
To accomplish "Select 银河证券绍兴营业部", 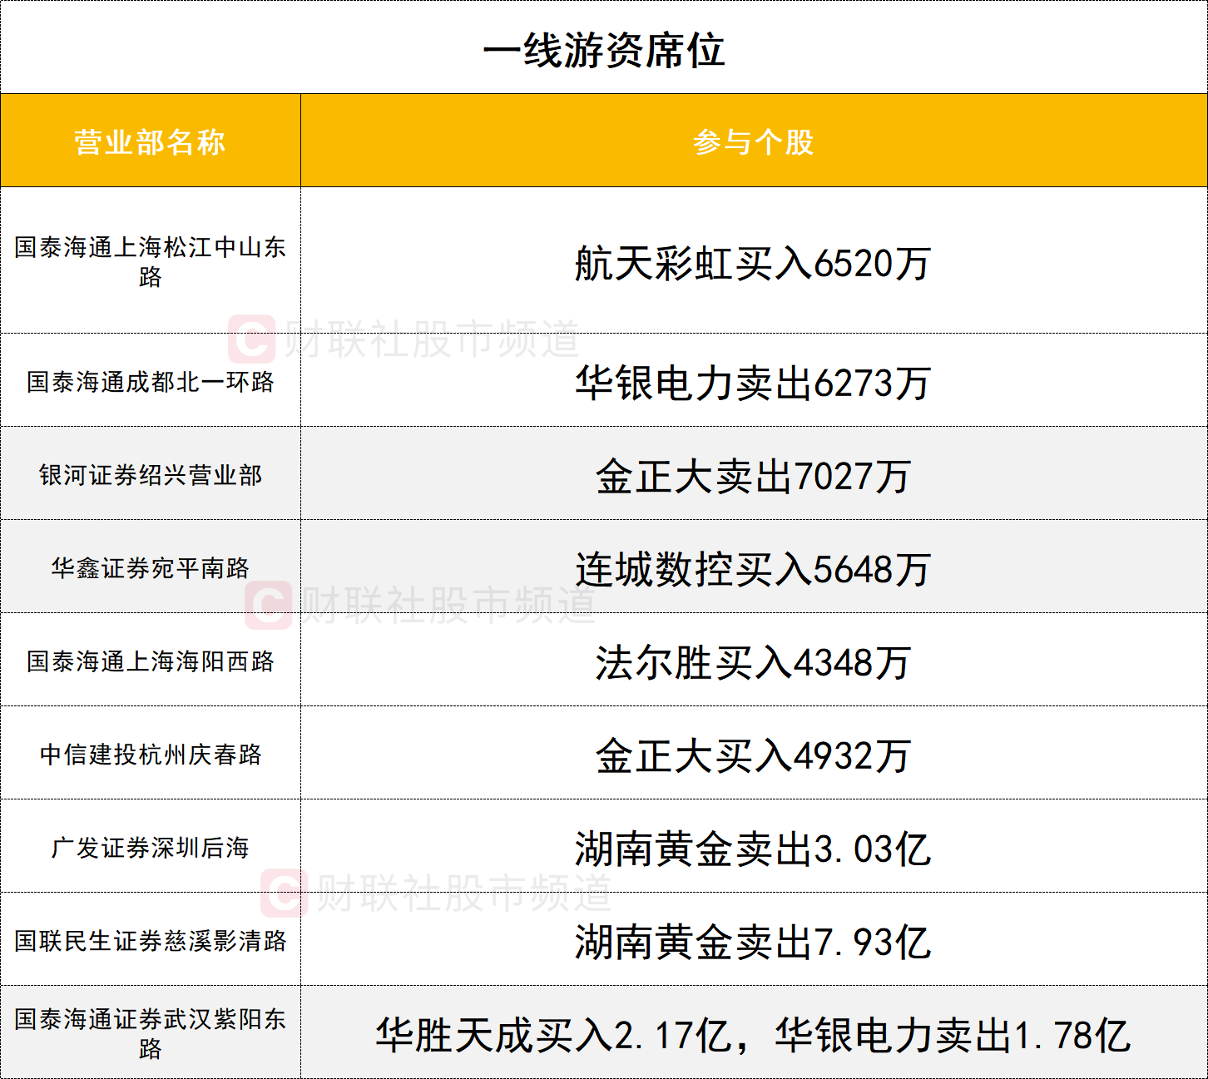I will pyautogui.click(x=151, y=474).
